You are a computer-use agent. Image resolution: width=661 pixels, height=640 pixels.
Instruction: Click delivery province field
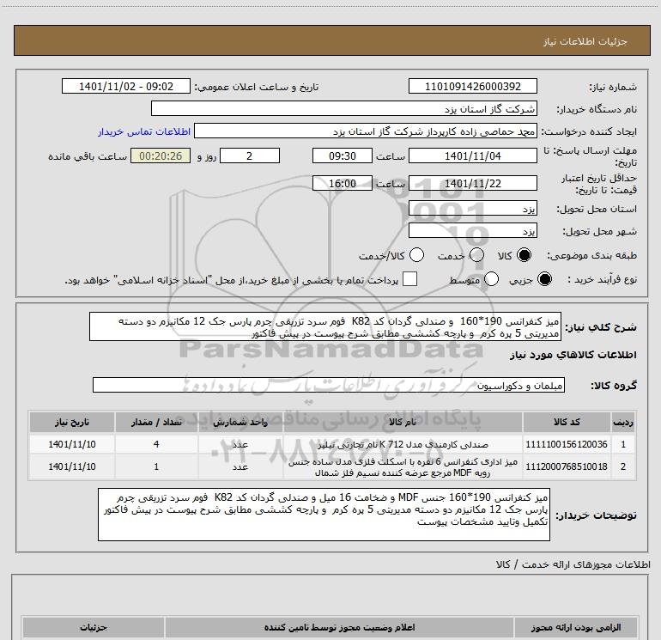tap(472, 208)
